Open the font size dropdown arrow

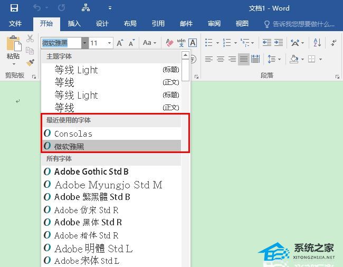pyautogui.click(x=109, y=43)
